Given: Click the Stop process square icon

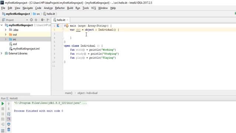Looking at the screenshot, I should click(3, 109).
